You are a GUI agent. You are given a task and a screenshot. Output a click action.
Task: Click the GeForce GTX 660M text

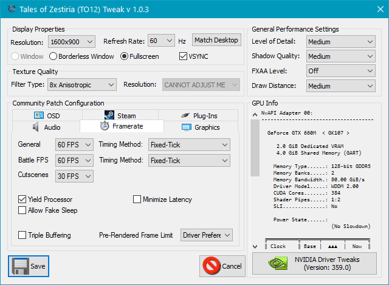(308, 133)
